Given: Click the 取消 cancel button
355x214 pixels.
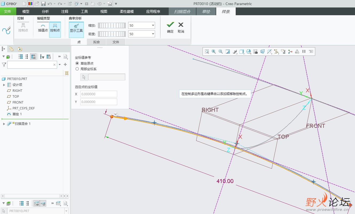Looking at the screenshot, I should pos(181,27).
